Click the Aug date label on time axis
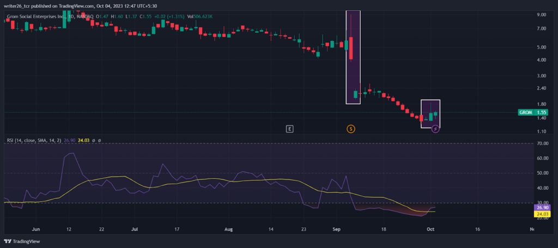 (229, 229)
